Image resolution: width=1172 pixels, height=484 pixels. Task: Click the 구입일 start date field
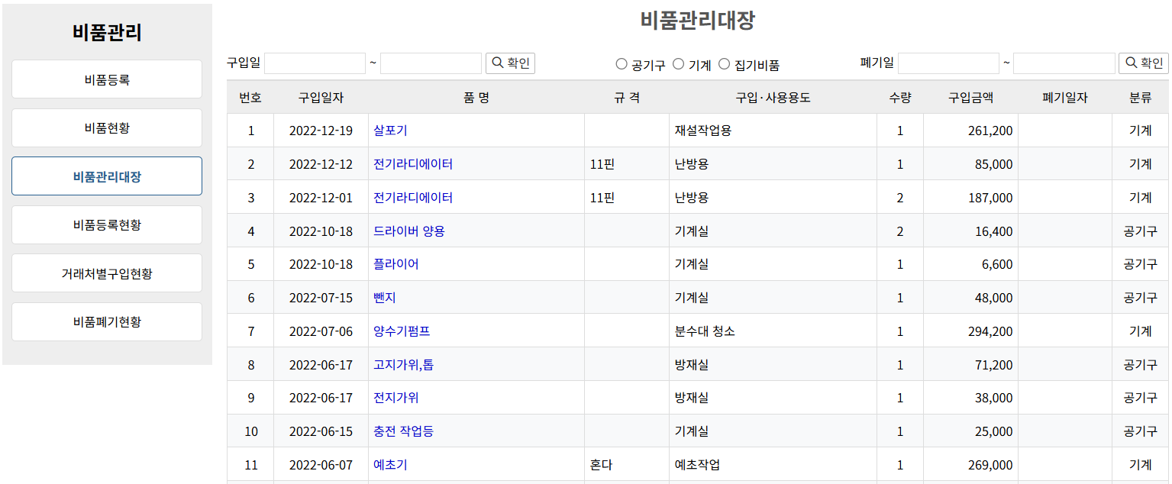pos(315,63)
